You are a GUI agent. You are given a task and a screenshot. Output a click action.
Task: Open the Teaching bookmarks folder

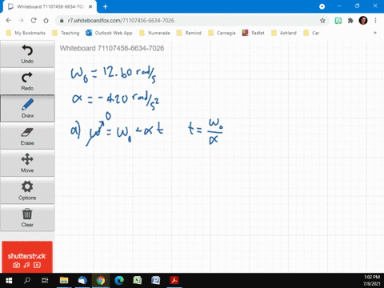pos(66,33)
